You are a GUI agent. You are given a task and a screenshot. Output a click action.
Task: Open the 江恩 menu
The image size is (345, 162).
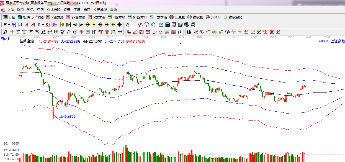[40, 10]
